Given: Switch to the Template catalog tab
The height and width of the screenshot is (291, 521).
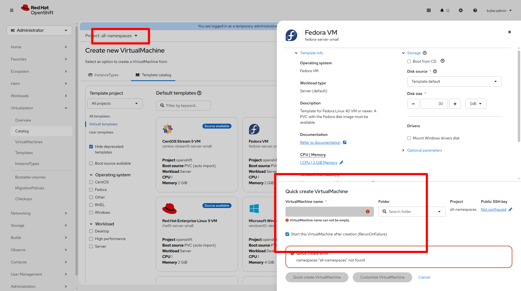Looking at the screenshot, I should [x=153, y=75].
